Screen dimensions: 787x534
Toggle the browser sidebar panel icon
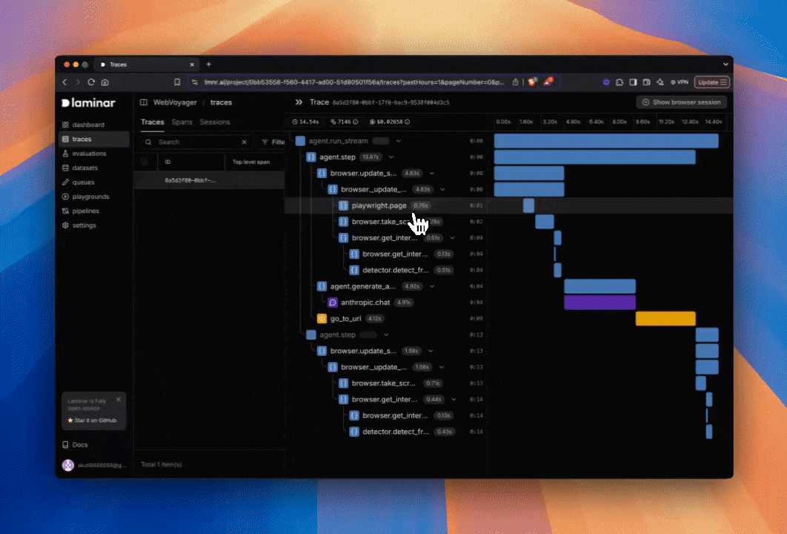pos(633,82)
